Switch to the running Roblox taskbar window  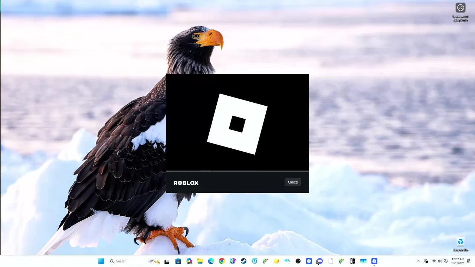pos(374,261)
